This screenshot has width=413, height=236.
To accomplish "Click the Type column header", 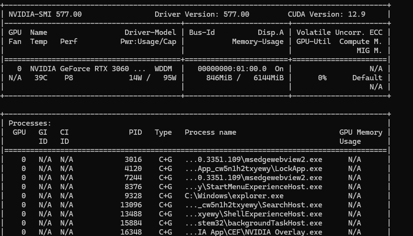I will tap(163, 132).
